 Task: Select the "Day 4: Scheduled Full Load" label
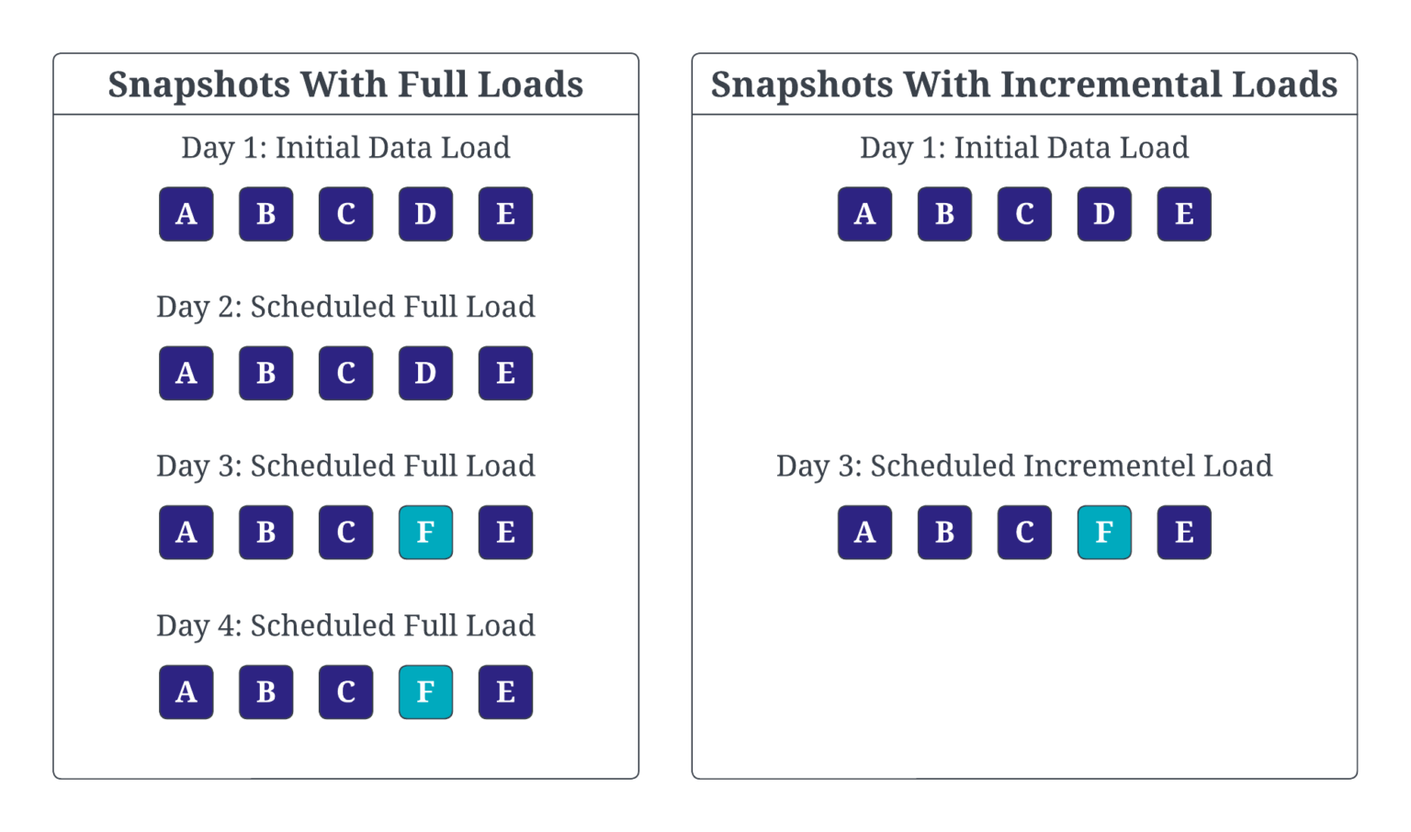[345, 625]
